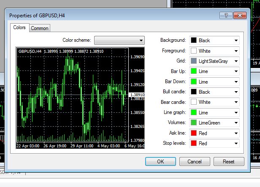
Task: Open the Bar Up color dropdown
Action: click(x=214, y=71)
